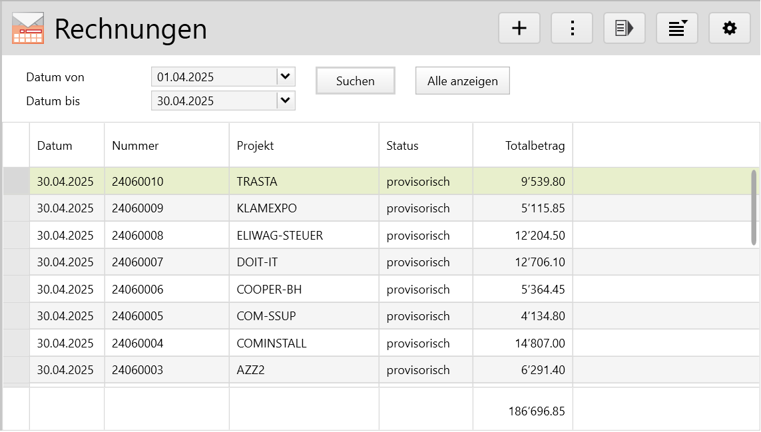Click the Projekt column header
This screenshot has width=761, height=432.
pyautogui.click(x=255, y=146)
